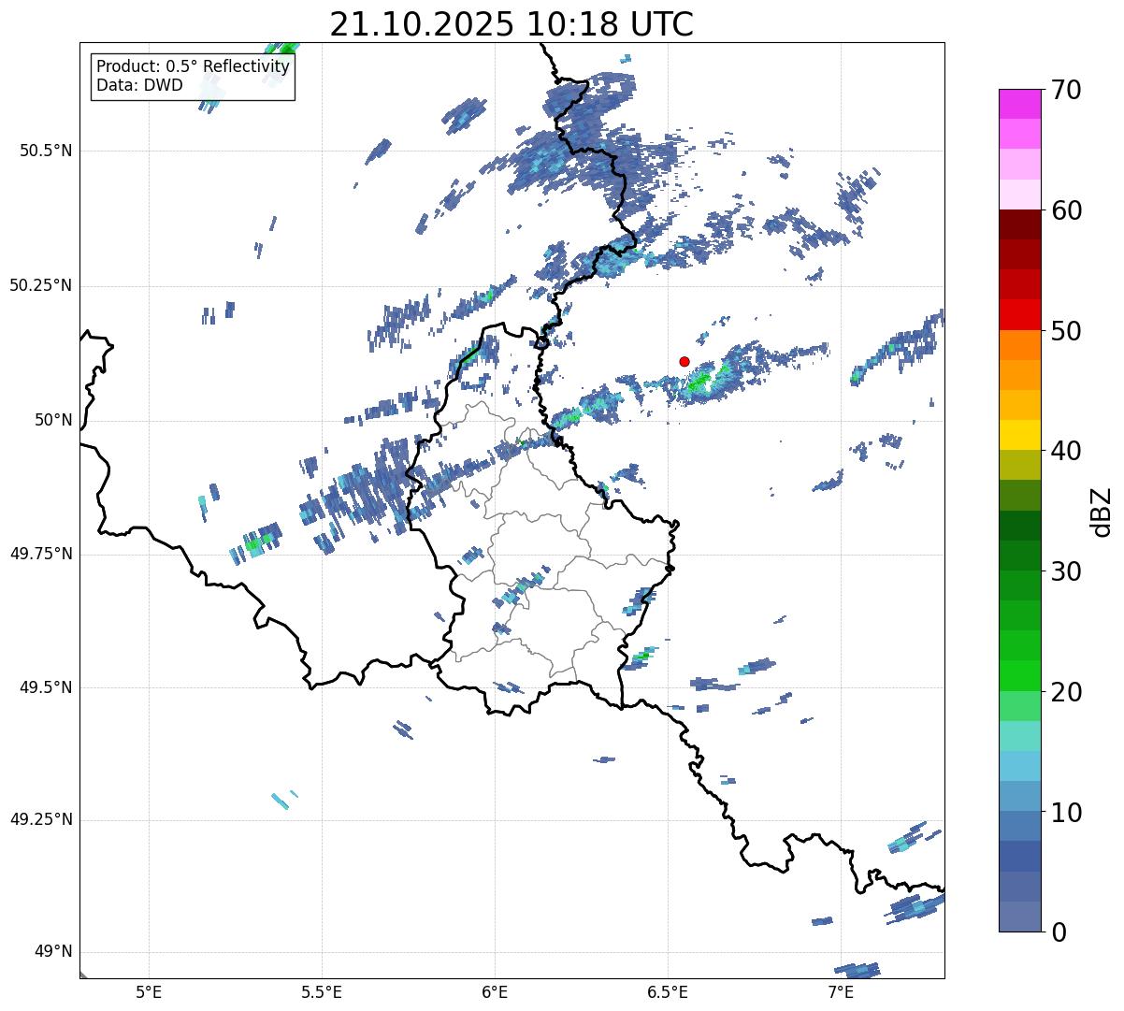The width and height of the screenshot is (1124, 1011).
Task: Click the 6°E longitude label
Action: point(495,991)
